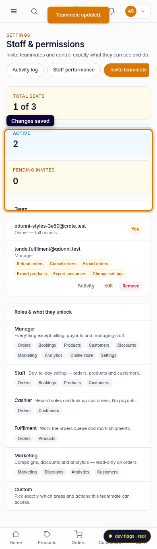157x549 pixels.
Task: Click the Pending invites card
Action: coord(78,177)
